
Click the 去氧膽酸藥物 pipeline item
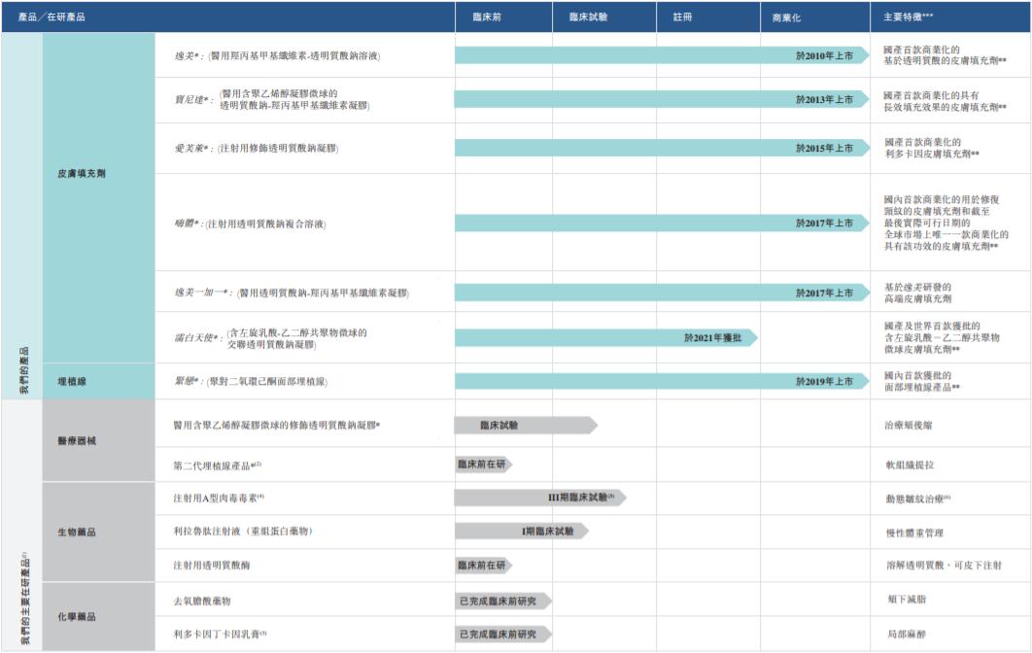tap(202, 601)
